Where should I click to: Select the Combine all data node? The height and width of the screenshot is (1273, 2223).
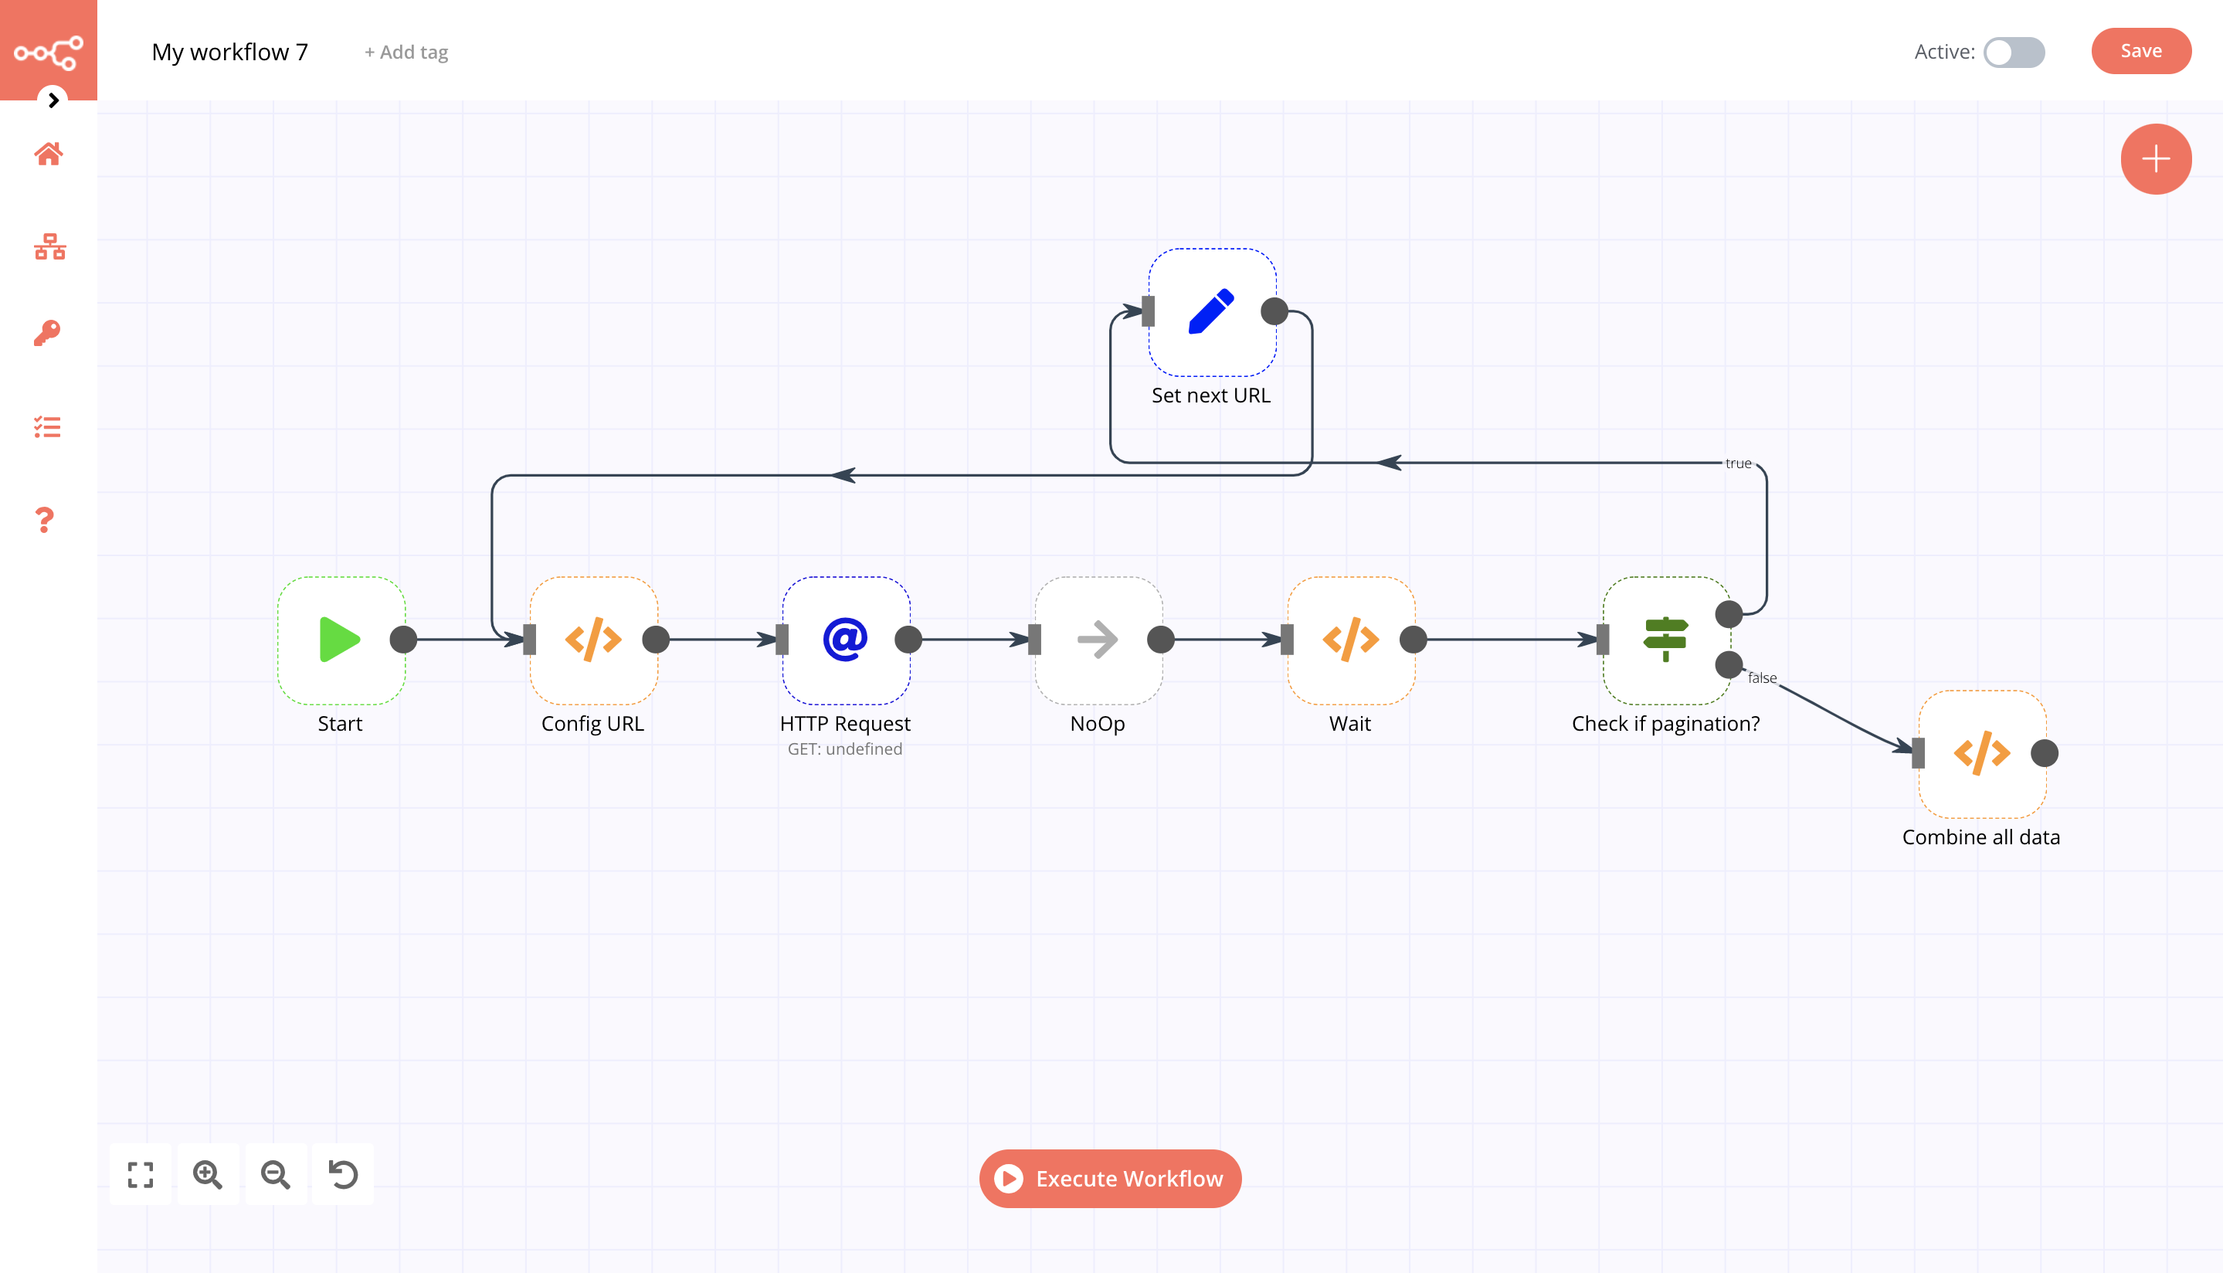[1981, 754]
